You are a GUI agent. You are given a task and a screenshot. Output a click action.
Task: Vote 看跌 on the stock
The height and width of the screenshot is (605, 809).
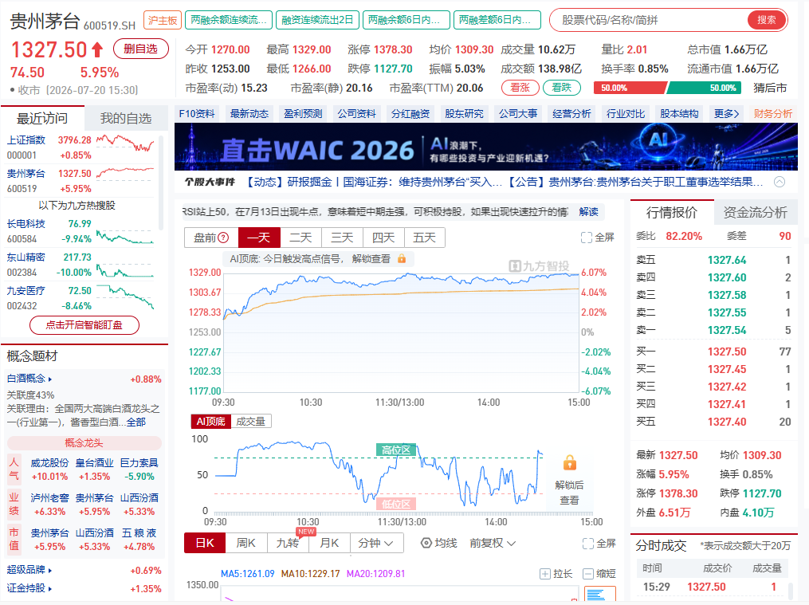point(561,88)
